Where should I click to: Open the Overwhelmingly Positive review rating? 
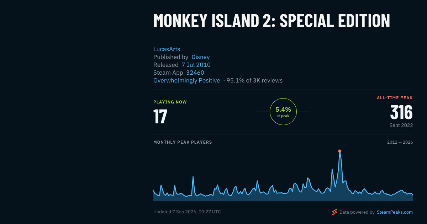187,80
